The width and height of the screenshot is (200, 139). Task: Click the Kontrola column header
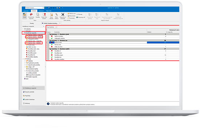pyautogui.click(x=100, y=32)
